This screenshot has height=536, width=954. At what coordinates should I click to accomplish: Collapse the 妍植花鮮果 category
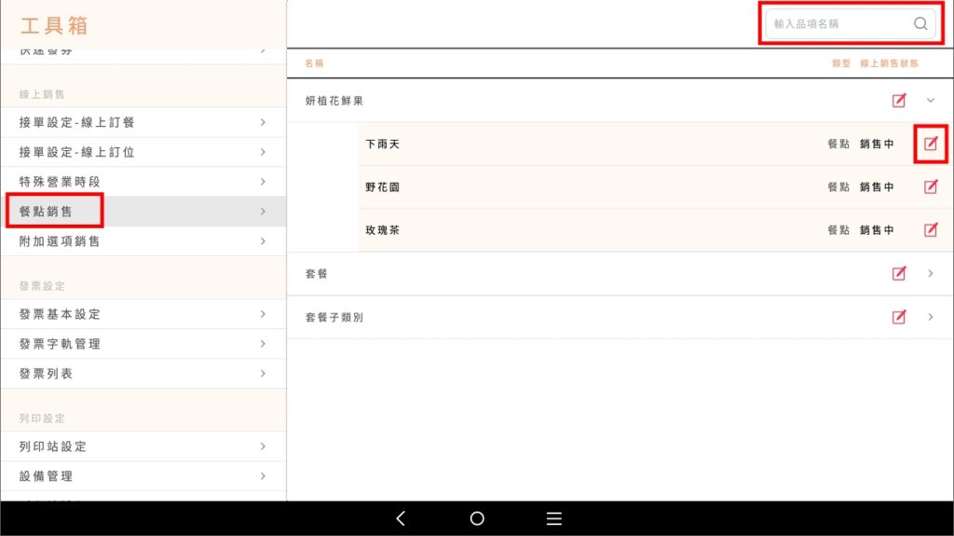click(930, 101)
